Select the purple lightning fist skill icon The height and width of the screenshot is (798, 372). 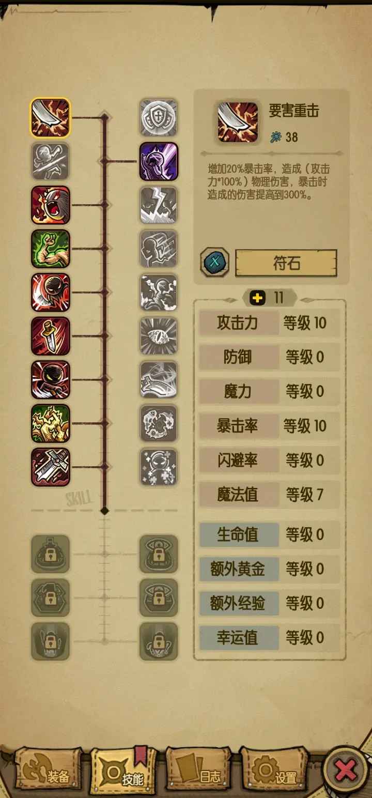(159, 162)
